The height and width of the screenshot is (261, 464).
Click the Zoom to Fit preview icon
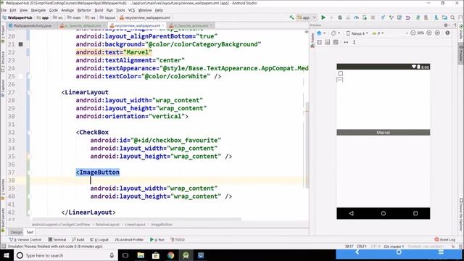(x=437, y=33)
